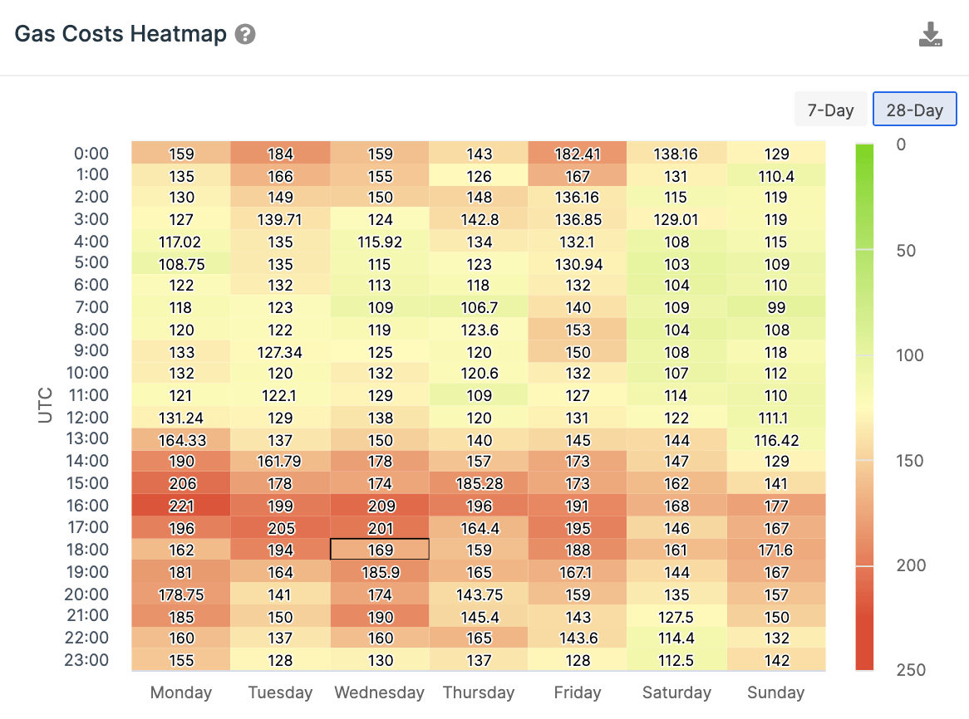The height and width of the screenshot is (719, 969).
Task: Click the 103 cell on Saturday 5:00
Action: point(676,263)
